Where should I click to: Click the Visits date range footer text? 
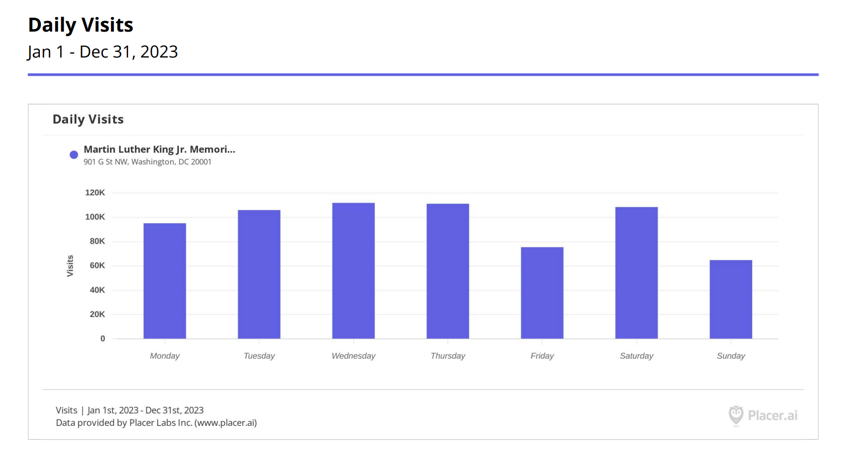click(x=130, y=410)
